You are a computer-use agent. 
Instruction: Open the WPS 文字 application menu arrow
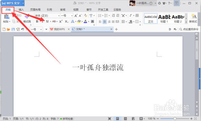23,3
